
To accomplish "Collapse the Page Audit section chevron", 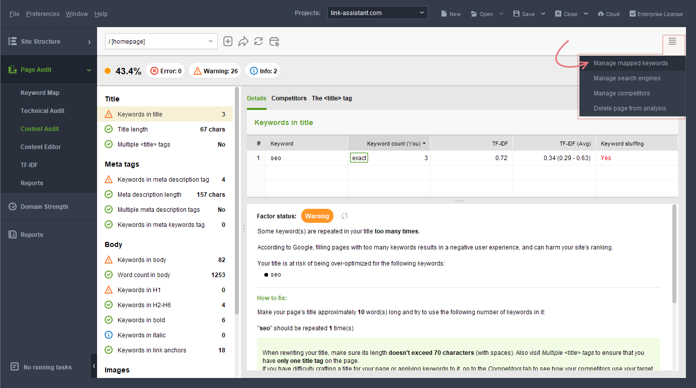I will pos(89,70).
